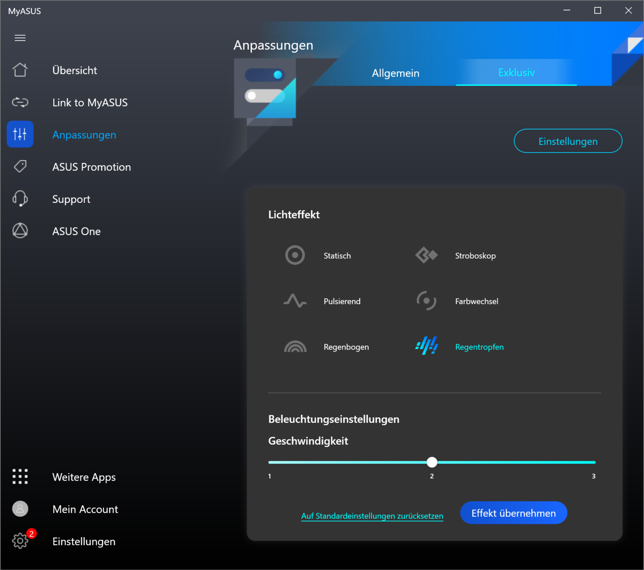Click the Geschwindigkeit label
Image resolution: width=644 pixels, height=570 pixels.
(308, 441)
